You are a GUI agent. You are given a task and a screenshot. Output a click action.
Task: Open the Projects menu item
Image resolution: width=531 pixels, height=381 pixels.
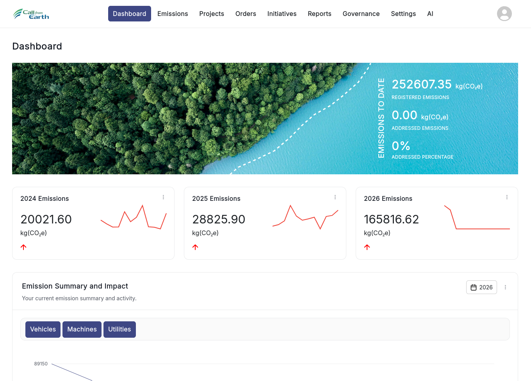pyautogui.click(x=212, y=14)
